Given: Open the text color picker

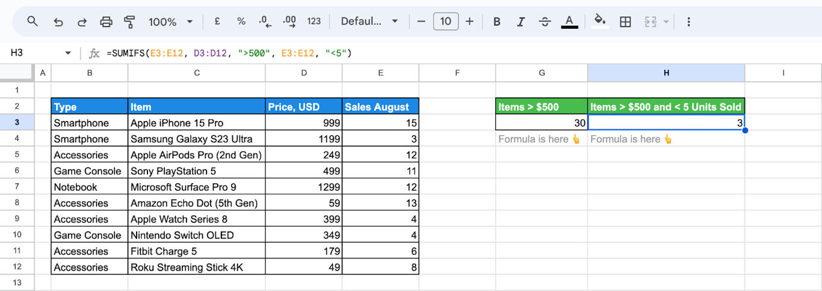Looking at the screenshot, I should [569, 22].
